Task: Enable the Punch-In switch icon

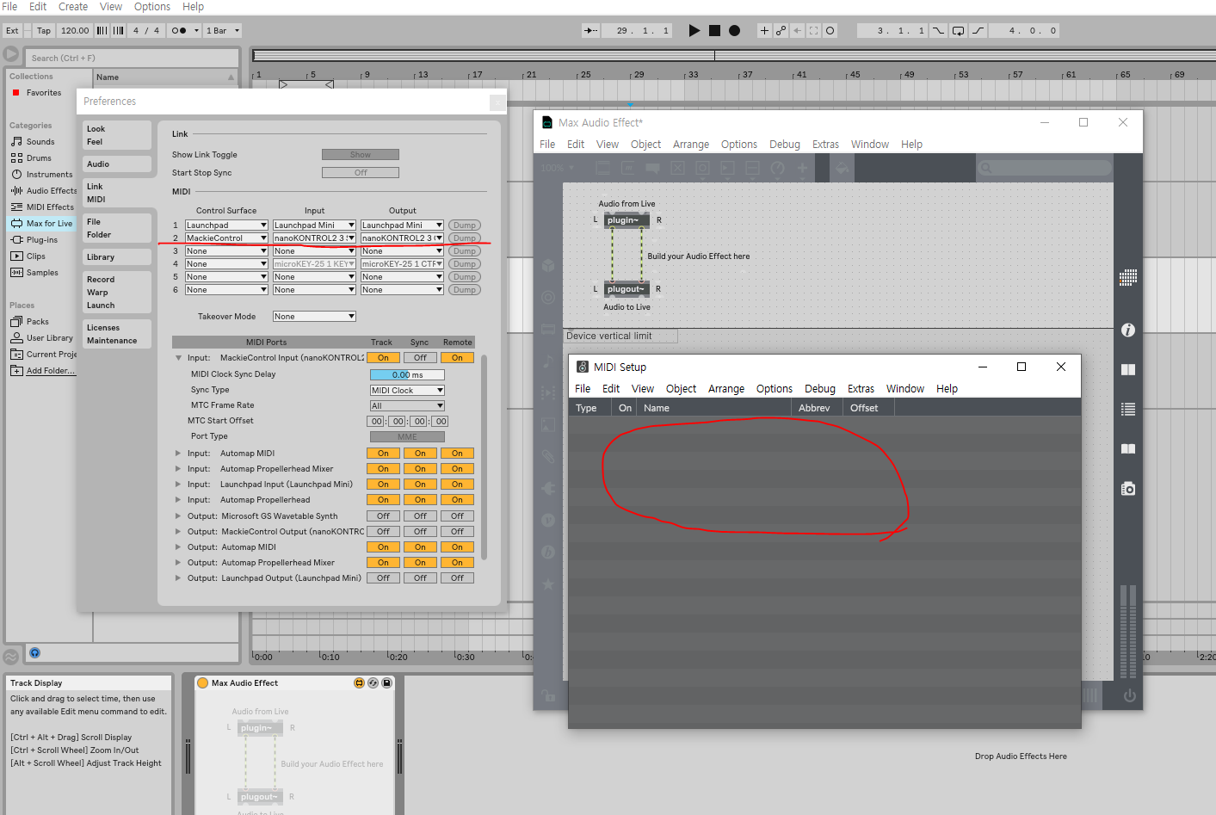Action: click(x=939, y=30)
